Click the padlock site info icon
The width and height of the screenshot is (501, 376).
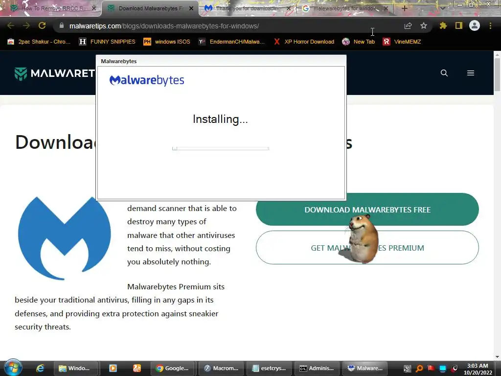(62, 25)
